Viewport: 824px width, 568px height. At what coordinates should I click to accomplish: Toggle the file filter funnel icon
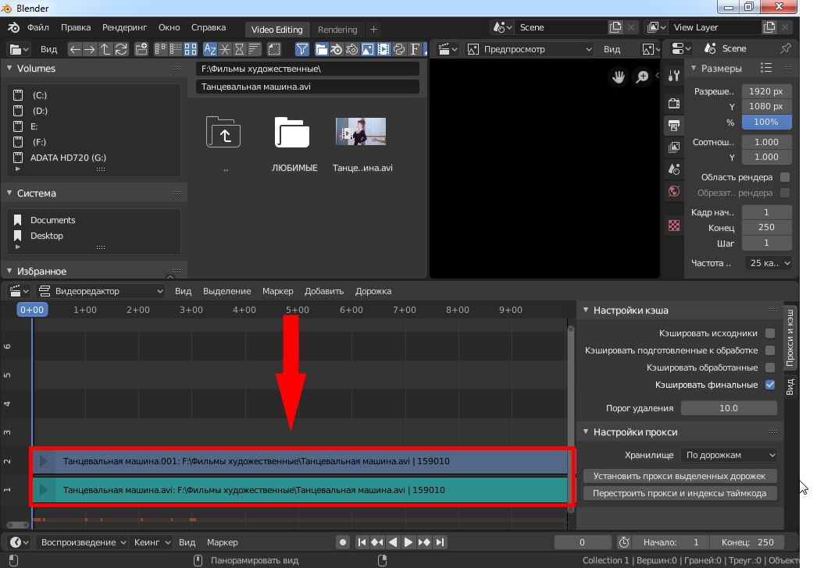pos(302,49)
